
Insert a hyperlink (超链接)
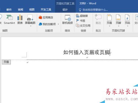(82, 16)
